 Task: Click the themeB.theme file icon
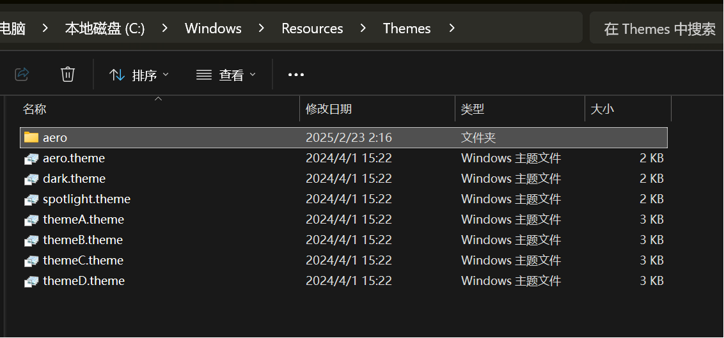(x=31, y=240)
